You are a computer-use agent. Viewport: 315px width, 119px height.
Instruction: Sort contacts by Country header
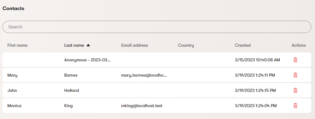(186, 45)
